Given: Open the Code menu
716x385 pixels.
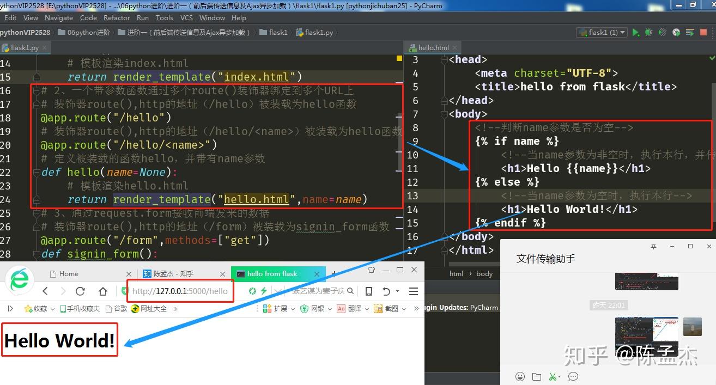Looking at the screenshot, I should pos(88,18).
